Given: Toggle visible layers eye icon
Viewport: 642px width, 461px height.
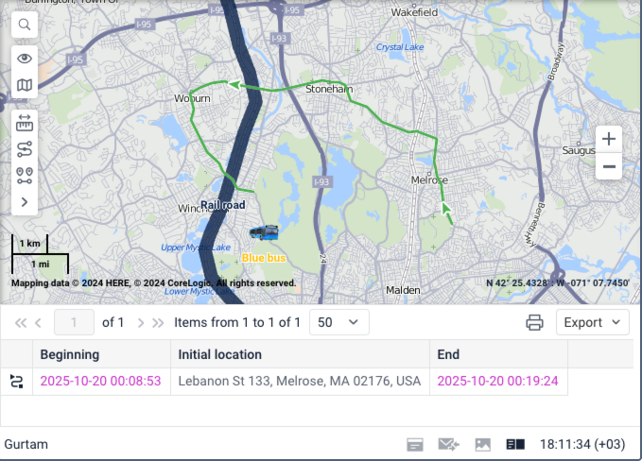Looking at the screenshot, I should click(x=25, y=59).
